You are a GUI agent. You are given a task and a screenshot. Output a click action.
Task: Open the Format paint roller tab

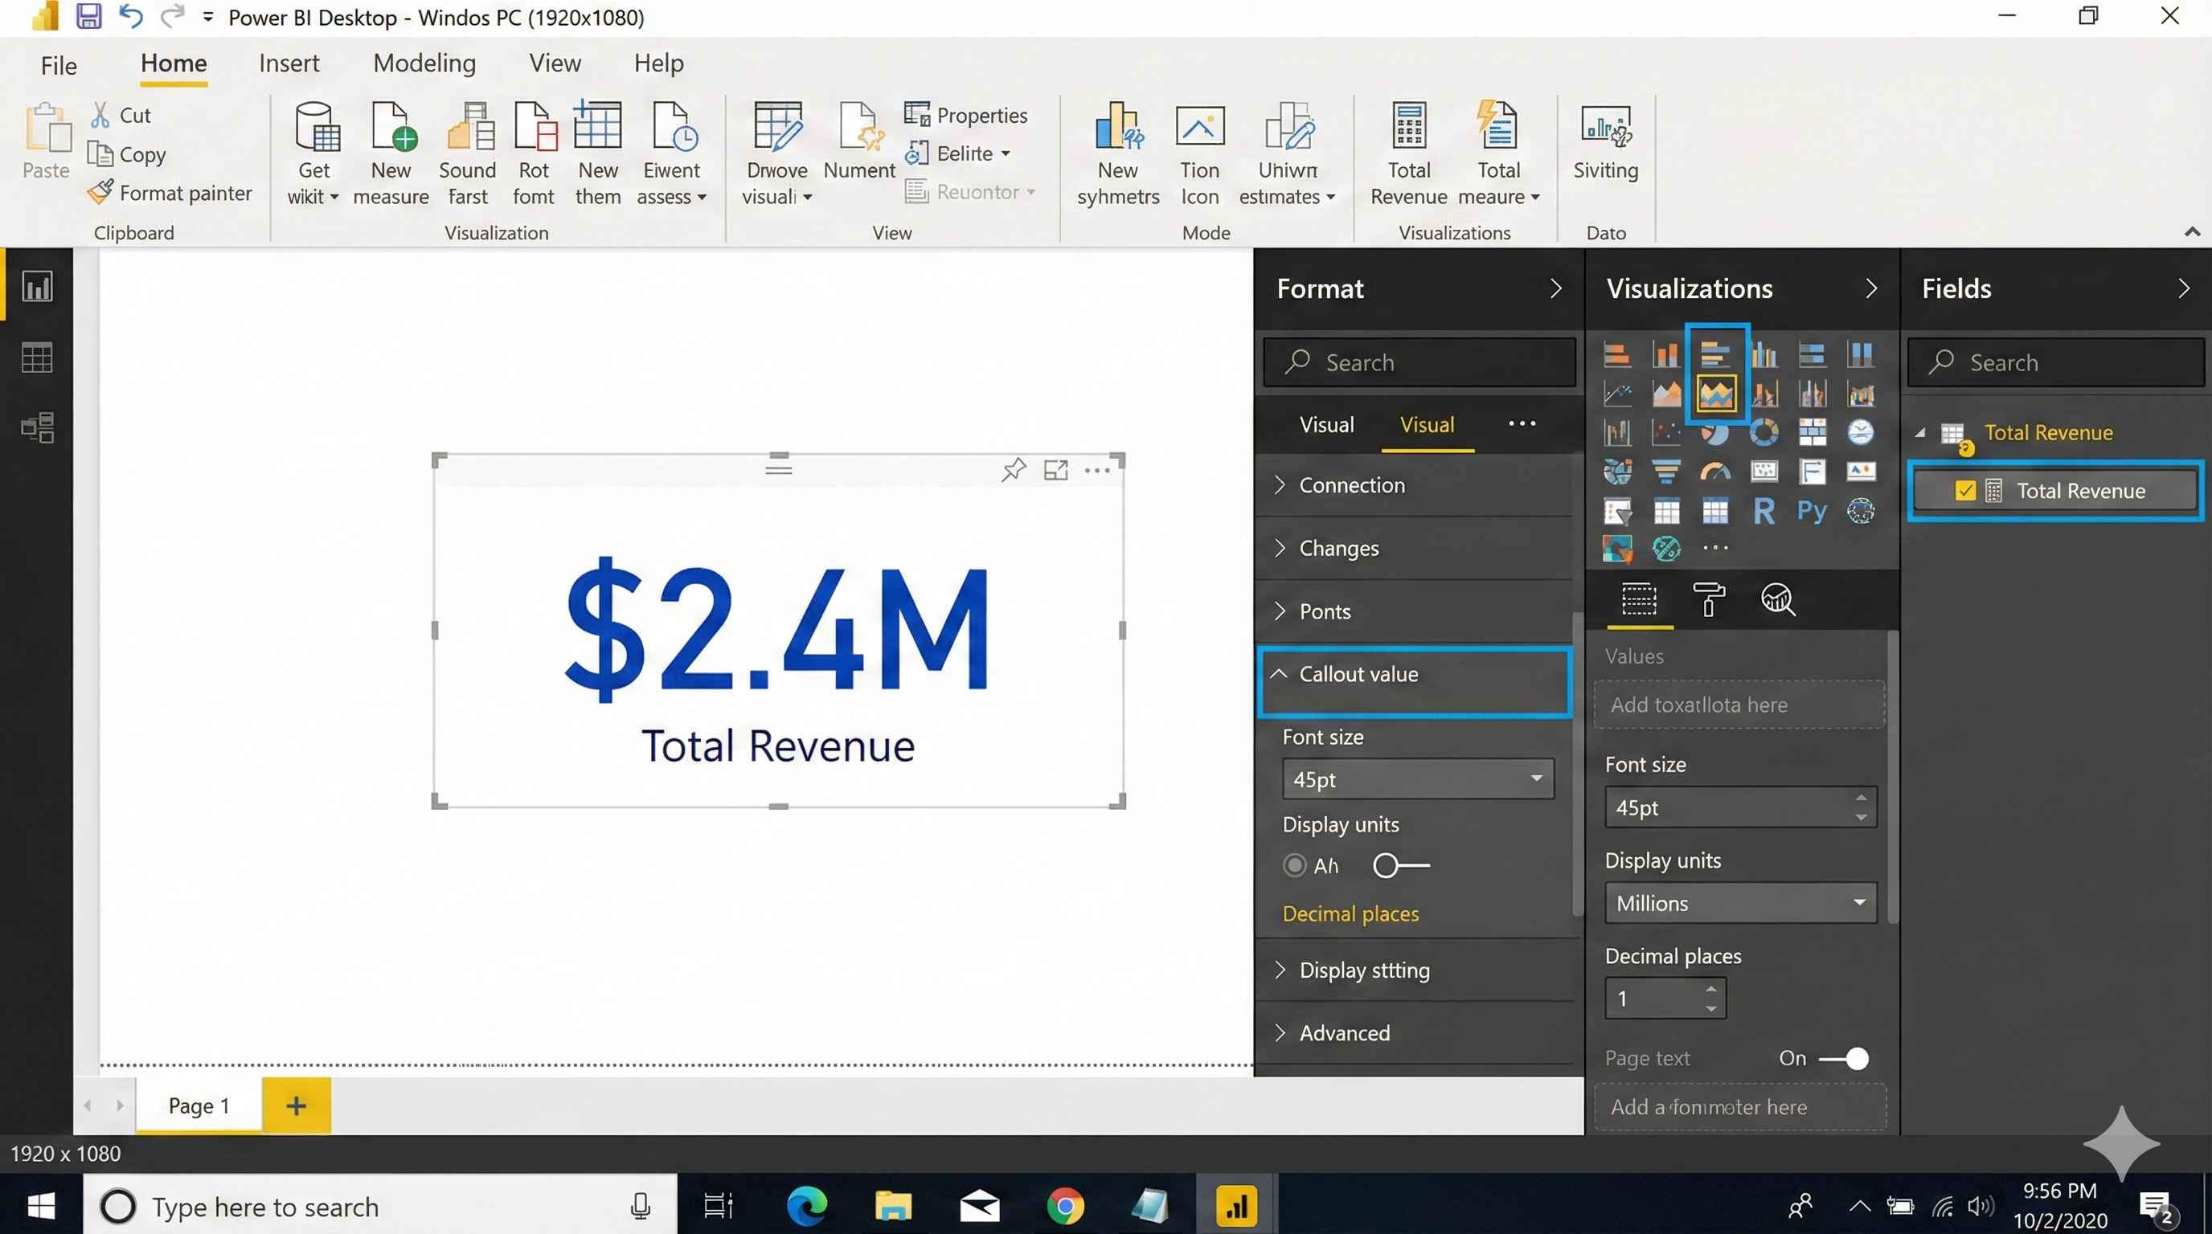point(1708,599)
